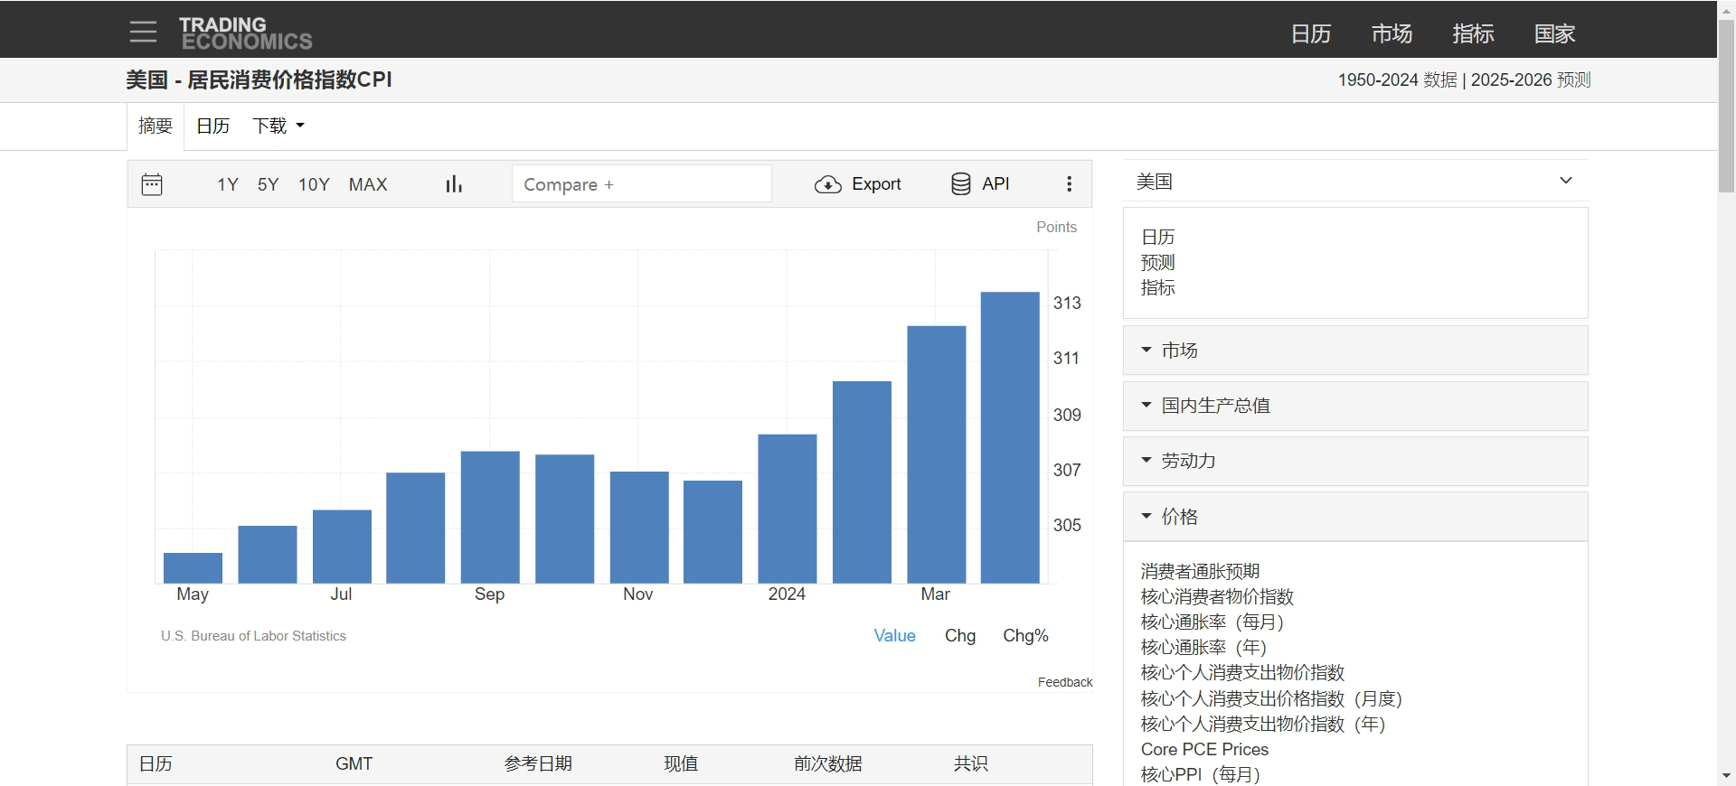Click the 参考日期 table column header

(538, 764)
